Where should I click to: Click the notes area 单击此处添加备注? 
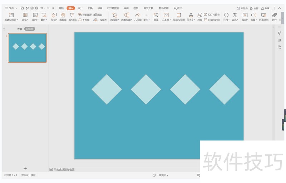(64, 169)
